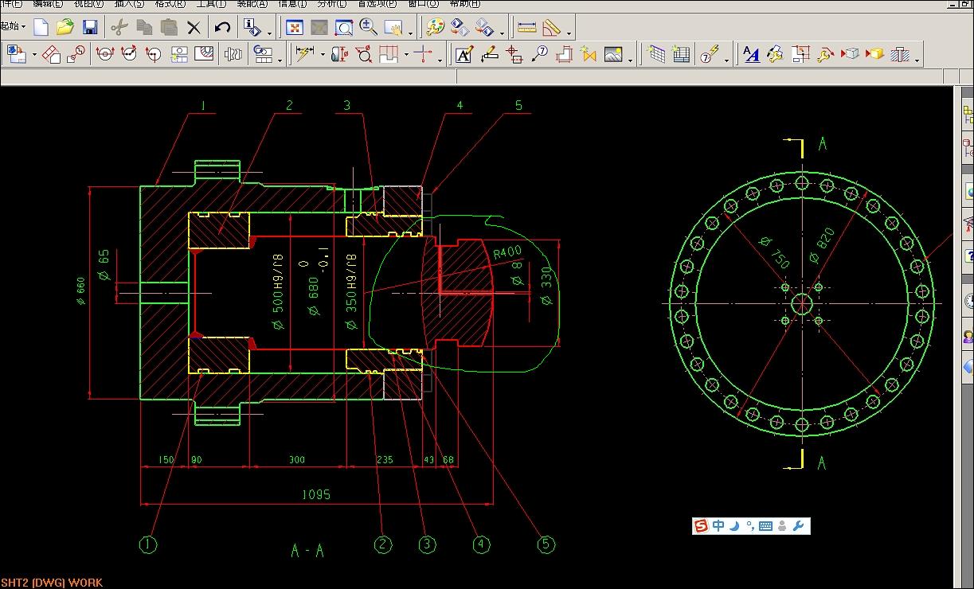Expand dropdown arrow beside pan hand icon
Screen dimensions: 974x589
click(410, 33)
